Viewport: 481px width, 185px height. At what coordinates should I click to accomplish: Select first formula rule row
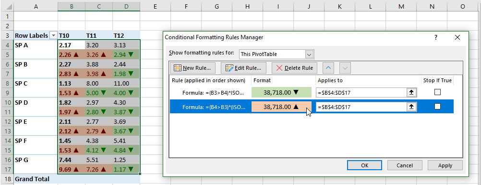coord(312,92)
